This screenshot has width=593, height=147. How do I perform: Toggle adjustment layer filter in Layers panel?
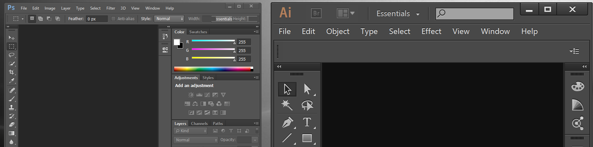tap(223, 131)
